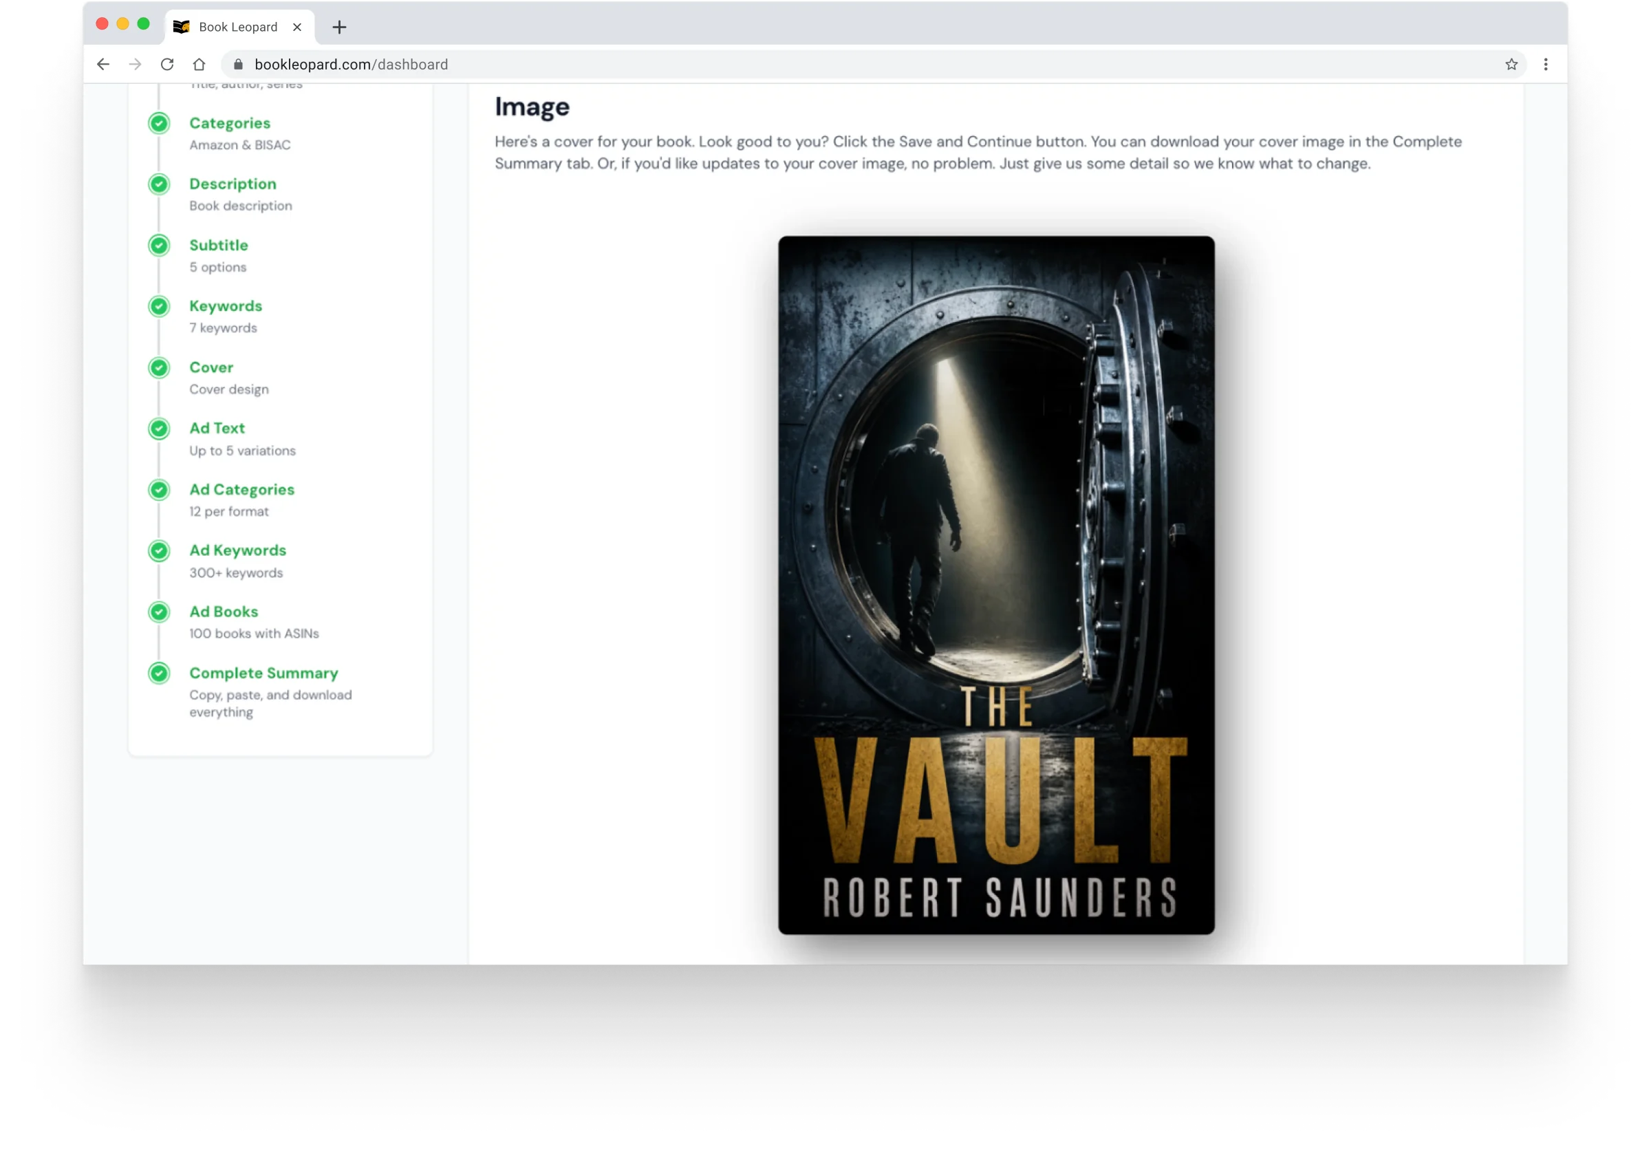Click the browser forward arrow
1651x1151 pixels.
pos(136,65)
